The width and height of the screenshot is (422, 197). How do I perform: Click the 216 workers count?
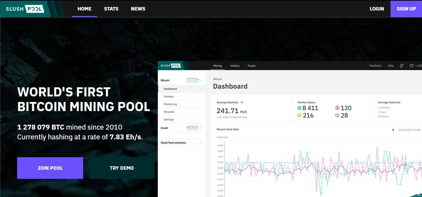[308, 115]
